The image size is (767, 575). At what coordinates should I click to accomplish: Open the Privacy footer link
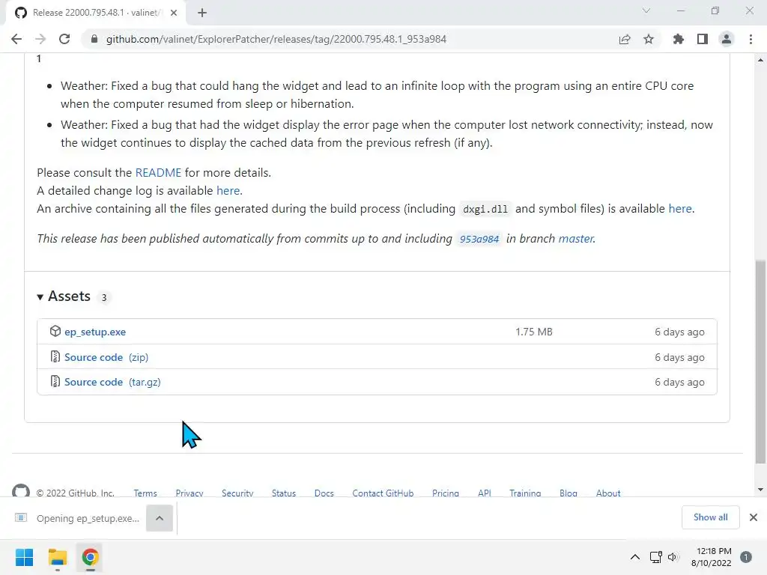pos(190,493)
